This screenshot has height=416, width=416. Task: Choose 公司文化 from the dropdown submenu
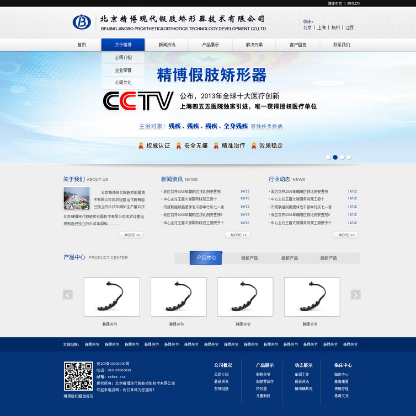point(123,83)
